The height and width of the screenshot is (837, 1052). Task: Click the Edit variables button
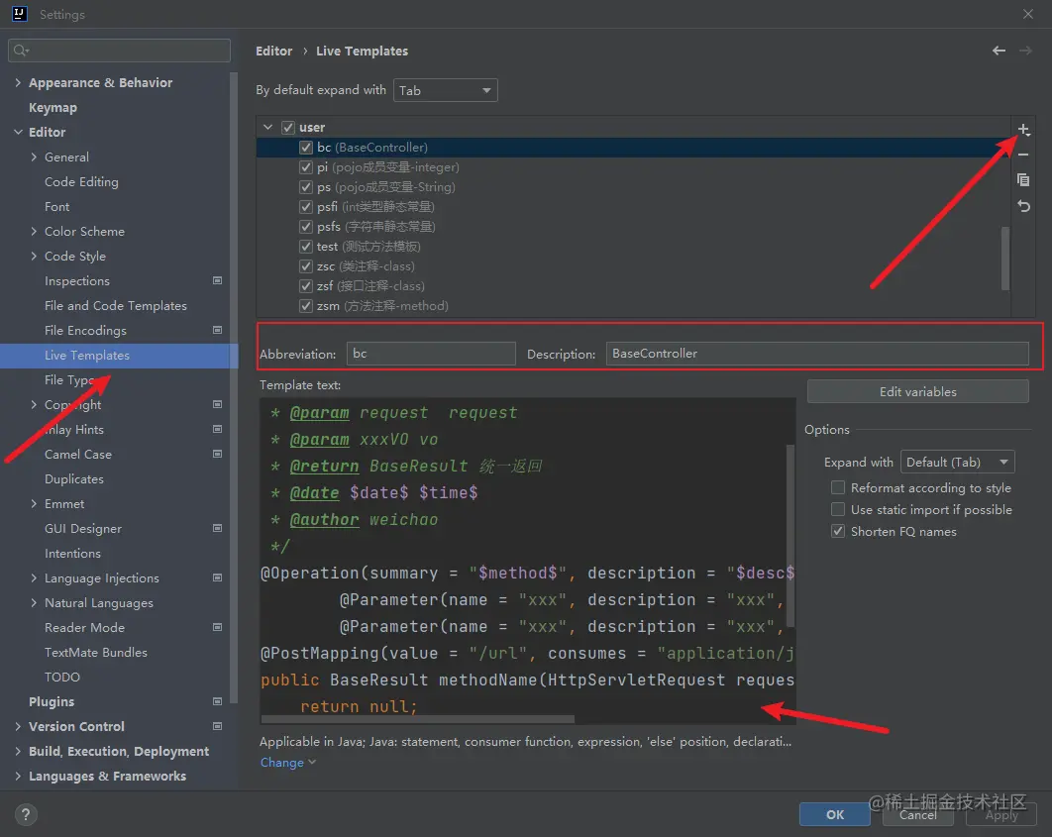(917, 391)
